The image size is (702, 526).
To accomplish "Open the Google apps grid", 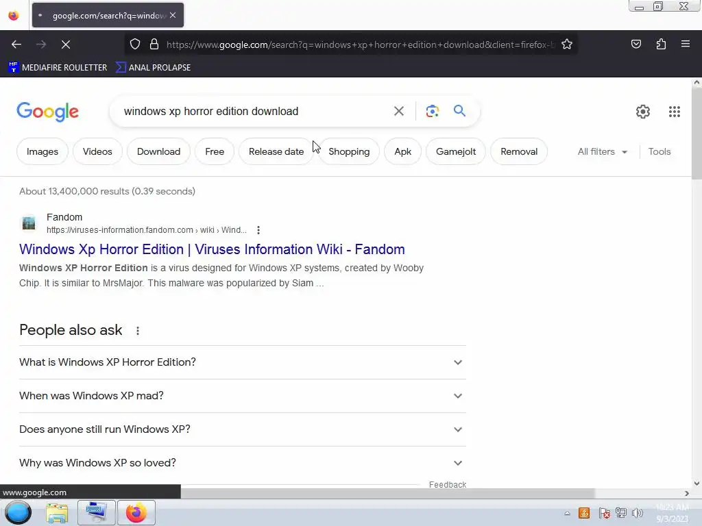I will [x=675, y=112].
